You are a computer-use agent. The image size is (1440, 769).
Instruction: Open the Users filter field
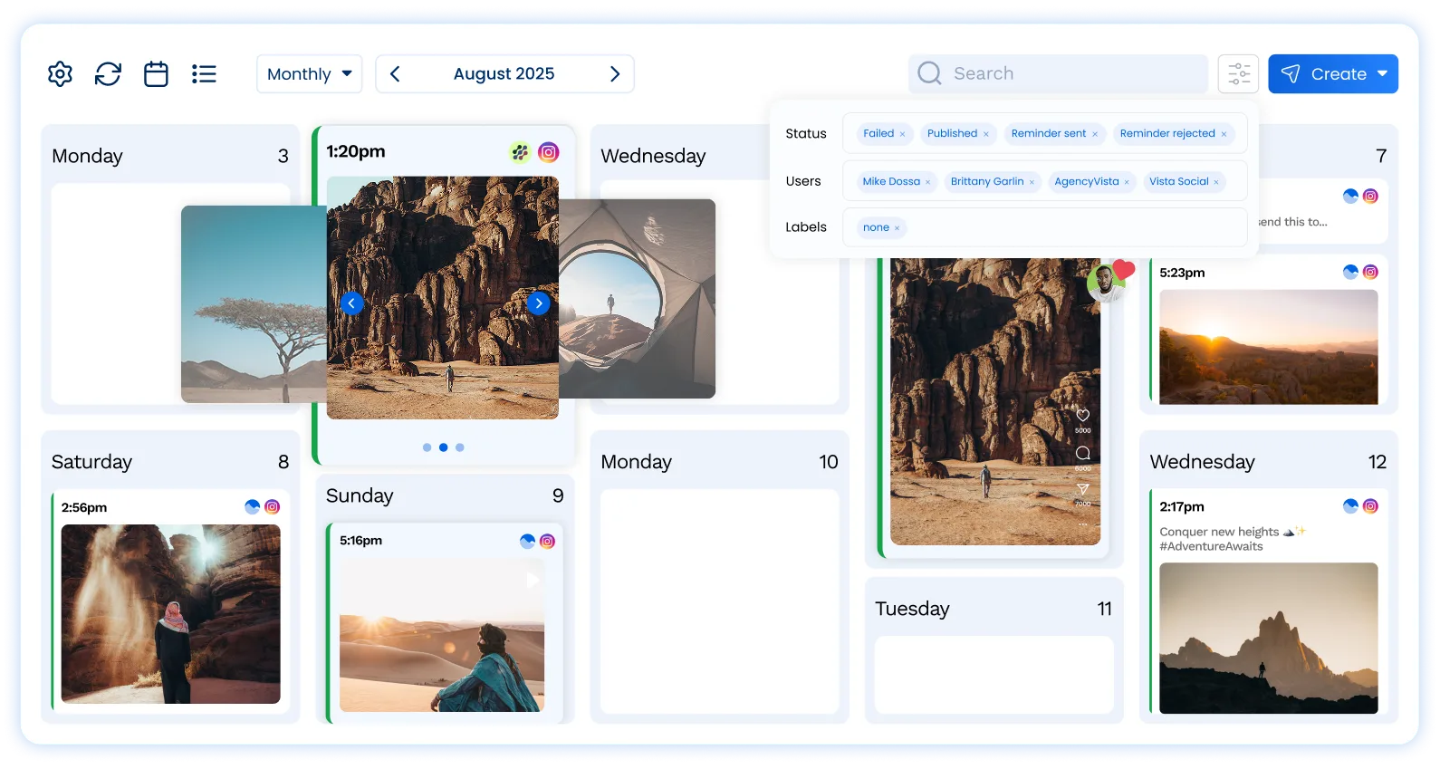tap(1045, 181)
